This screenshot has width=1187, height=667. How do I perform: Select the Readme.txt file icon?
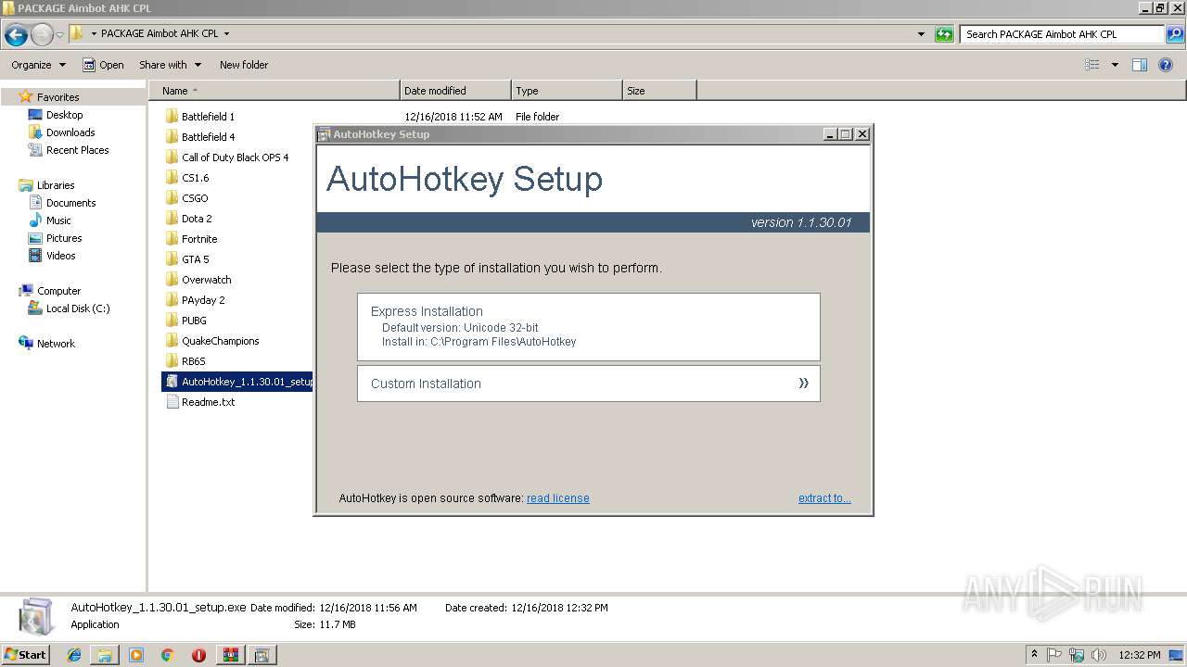[x=172, y=402]
